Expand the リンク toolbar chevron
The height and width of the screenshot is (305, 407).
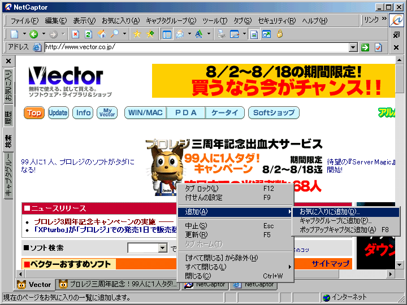tap(384, 19)
